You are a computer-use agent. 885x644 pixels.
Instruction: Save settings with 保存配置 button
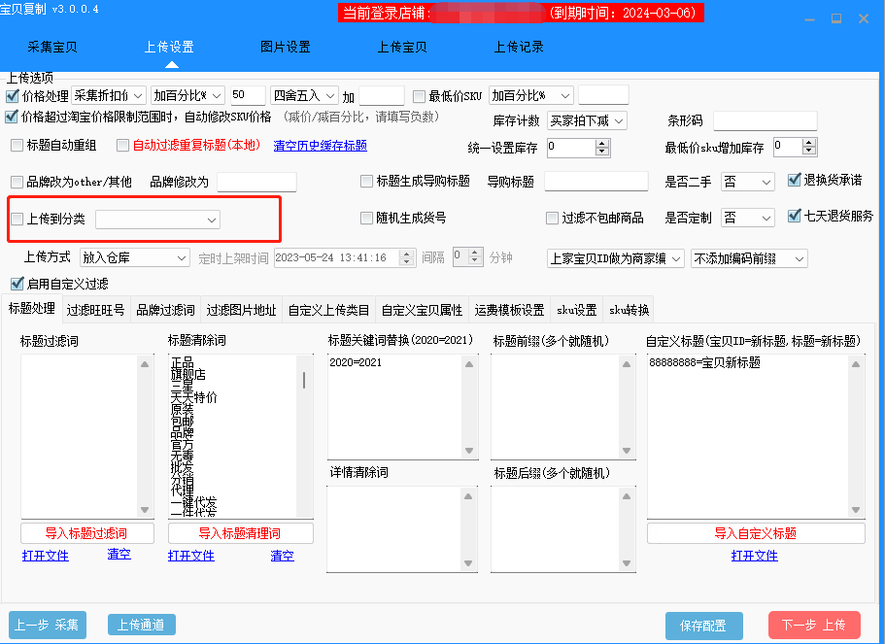[704, 626]
